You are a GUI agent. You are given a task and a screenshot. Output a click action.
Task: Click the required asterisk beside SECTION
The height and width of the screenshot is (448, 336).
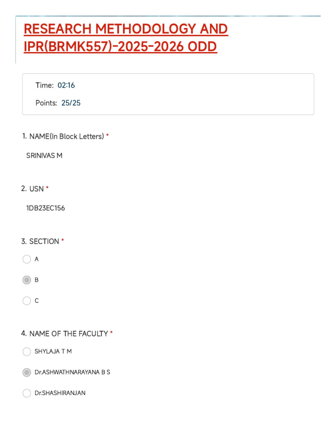coord(63,241)
